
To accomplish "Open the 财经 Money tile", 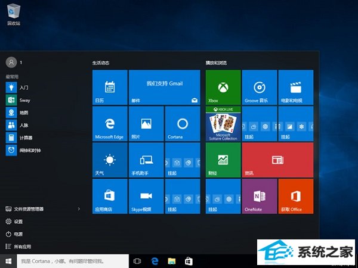I will coord(223,160).
